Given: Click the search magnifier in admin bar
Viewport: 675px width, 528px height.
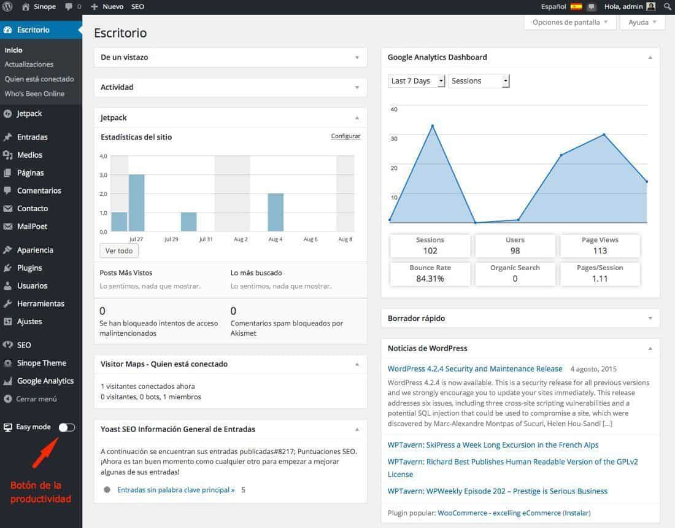Looking at the screenshot, I should click(x=667, y=7).
